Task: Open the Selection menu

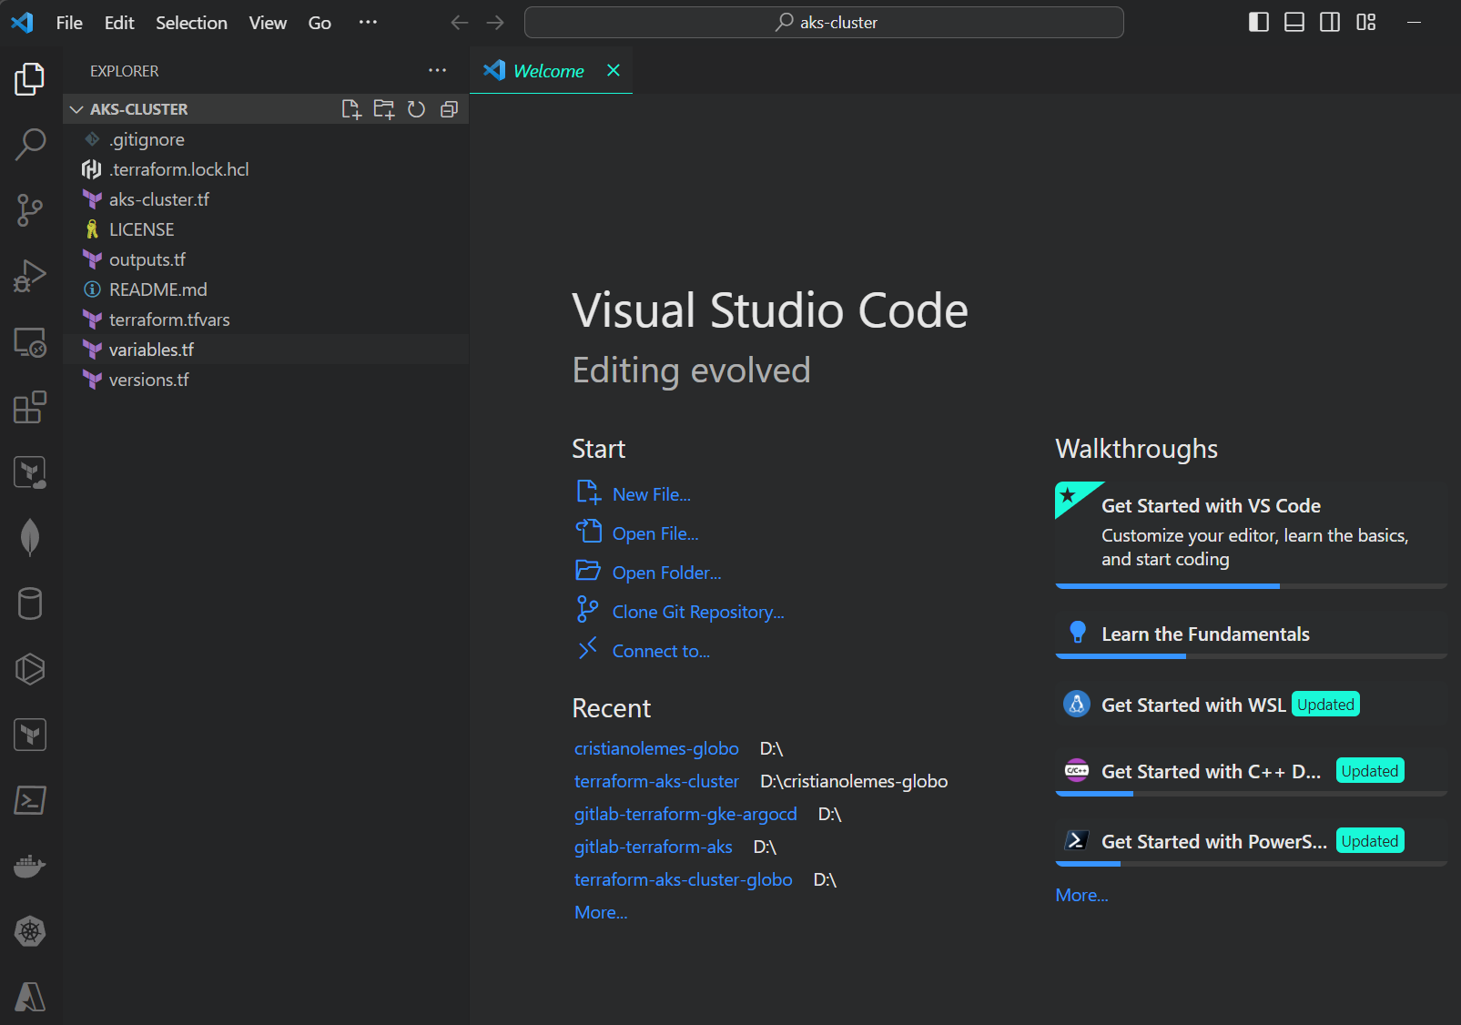Action: [x=191, y=23]
